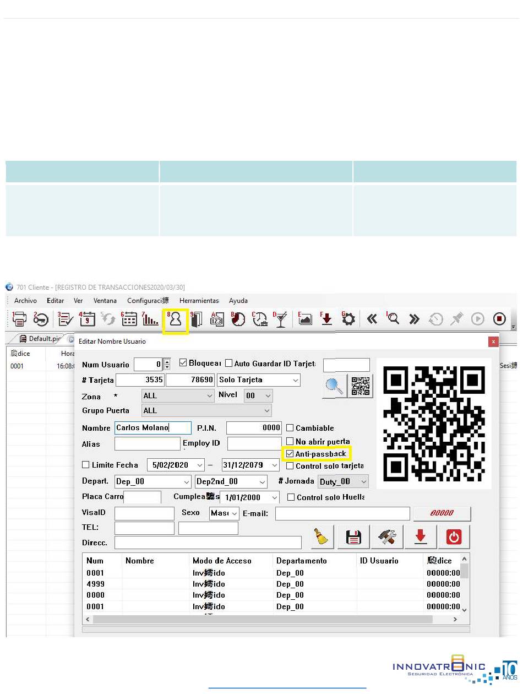Viewport: 523px width, 694px height.
Task: Click the broom clear button
Action: 323,536
